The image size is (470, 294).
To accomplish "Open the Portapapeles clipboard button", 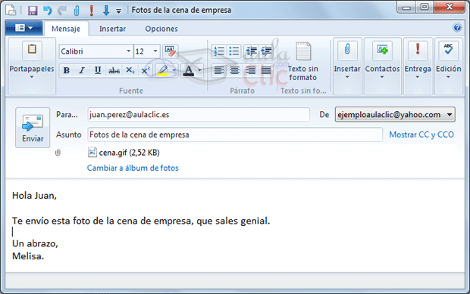I will [32, 66].
